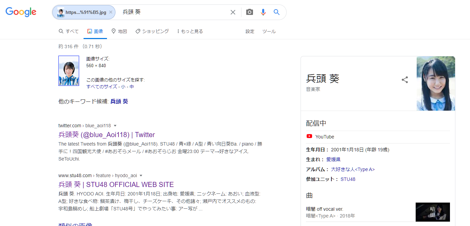Remove the uploaded image chip from search
This screenshot has height=226, width=470.
tap(111, 12)
